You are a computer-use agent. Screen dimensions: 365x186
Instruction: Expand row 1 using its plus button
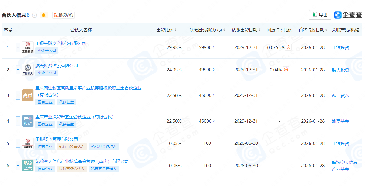18,47
